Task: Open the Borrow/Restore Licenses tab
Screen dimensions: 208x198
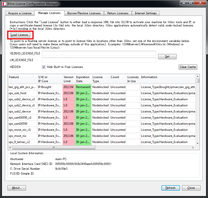Action: [84, 13]
